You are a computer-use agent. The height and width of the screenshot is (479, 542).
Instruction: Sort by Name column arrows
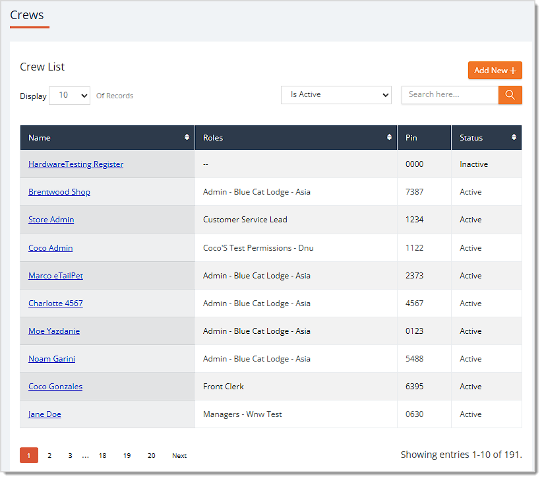[x=187, y=137]
